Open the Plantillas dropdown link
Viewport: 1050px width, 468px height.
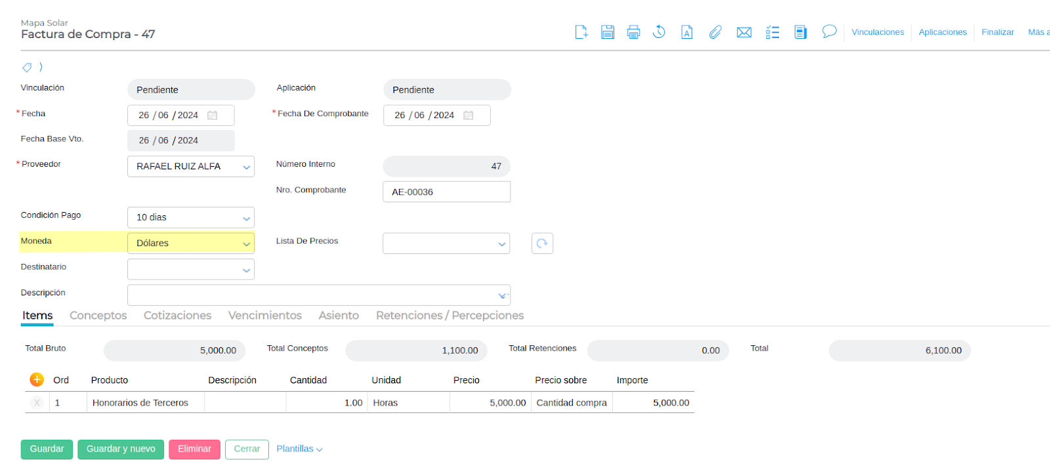pos(299,449)
